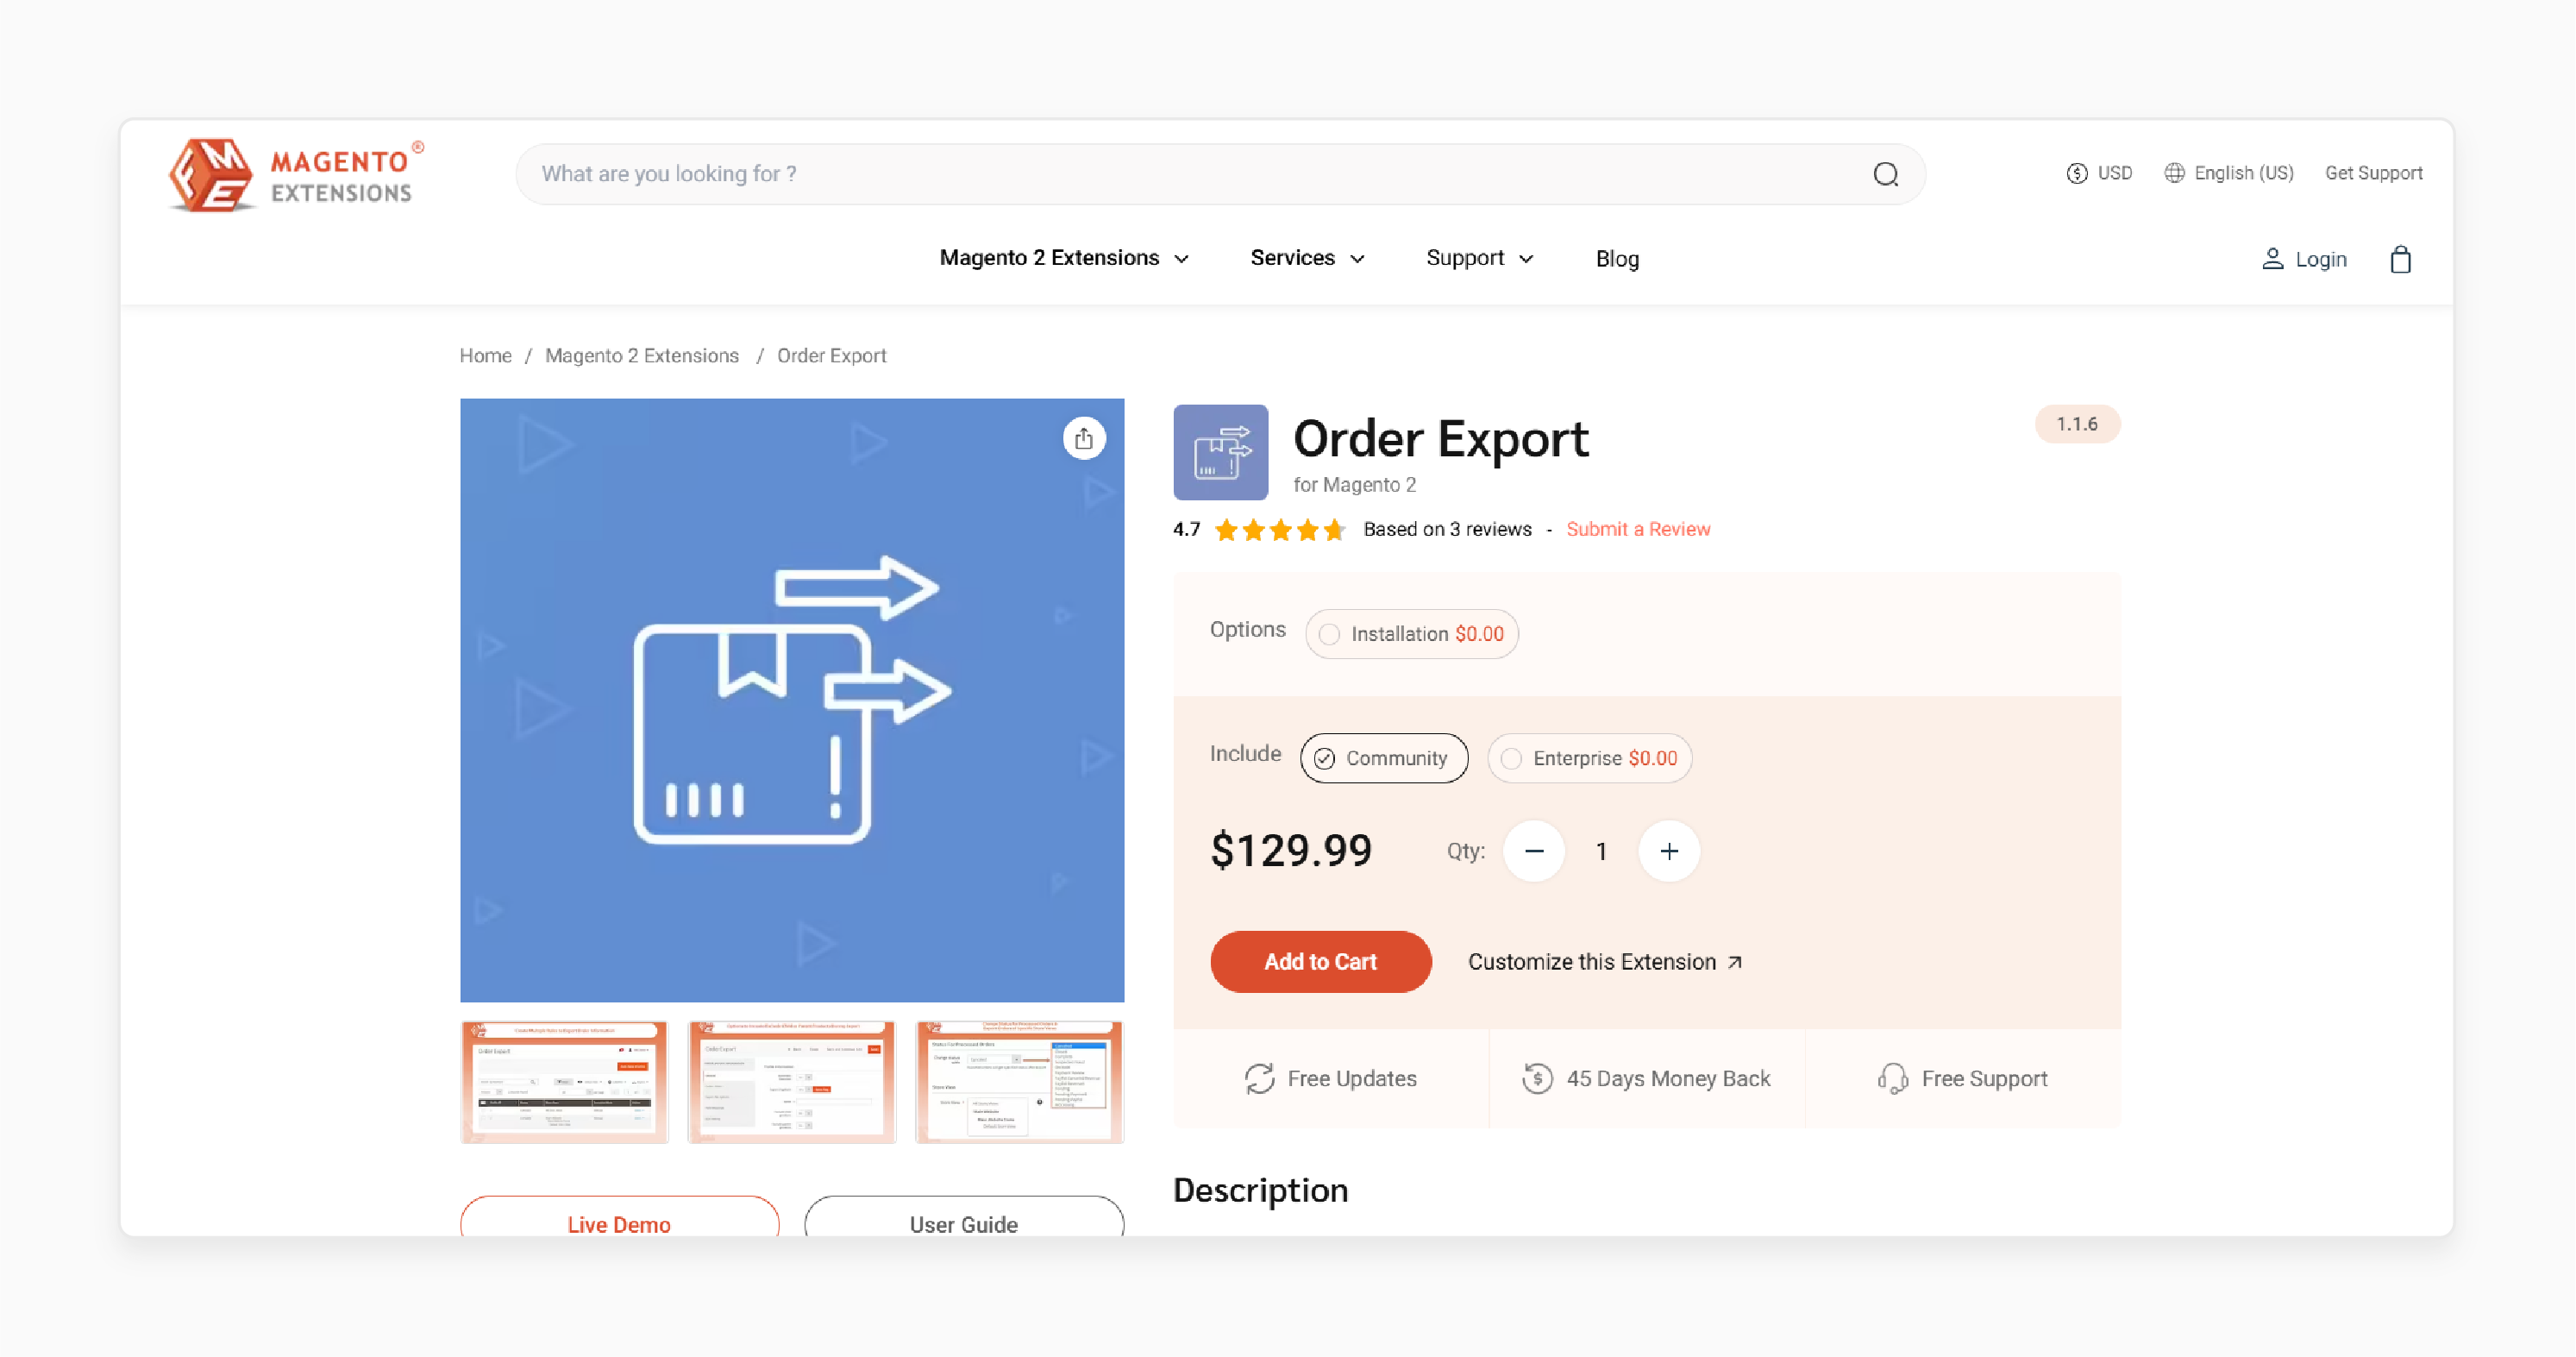Click Submit a Review link
2576x1357 pixels.
1638,529
